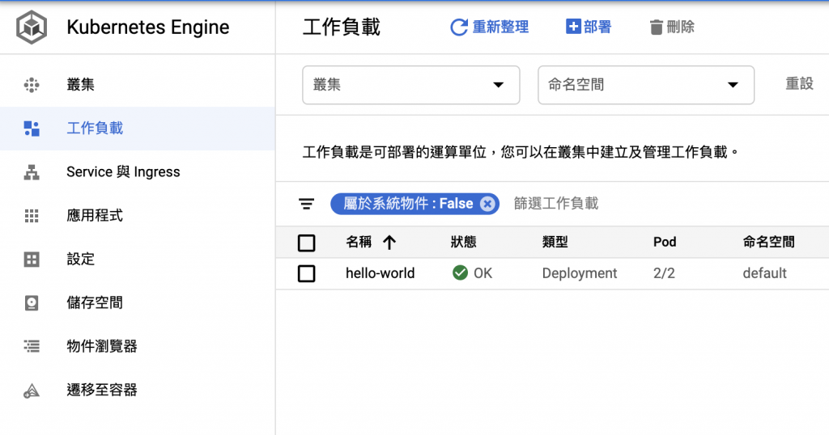Sort by the 名稱 column header
Image resolution: width=829 pixels, height=435 pixels.
tap(359, 243)
